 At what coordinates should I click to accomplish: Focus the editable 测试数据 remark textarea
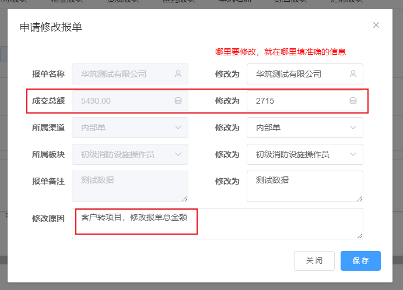(x=303, y=186)
